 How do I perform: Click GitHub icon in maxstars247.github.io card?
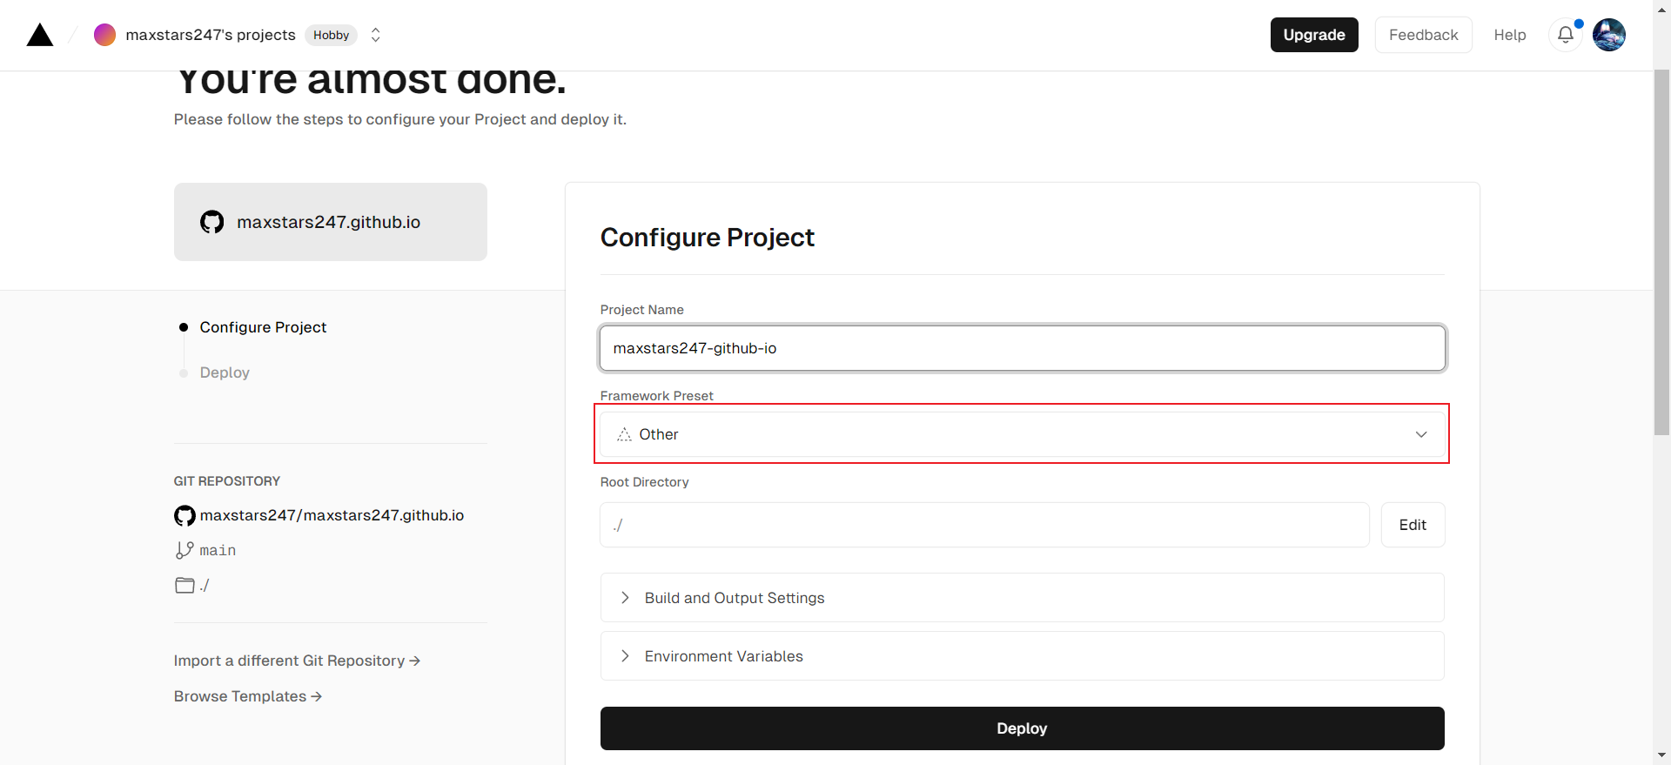(x=211, y=222)
